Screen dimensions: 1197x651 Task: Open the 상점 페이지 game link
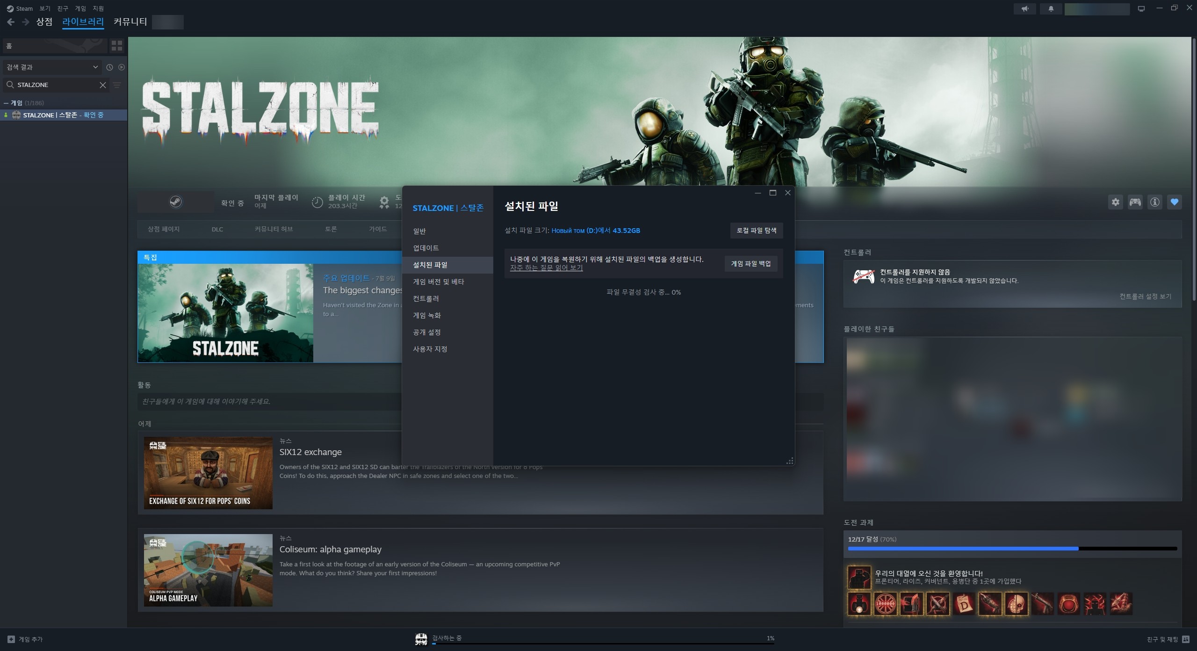(x=164, y=229)
